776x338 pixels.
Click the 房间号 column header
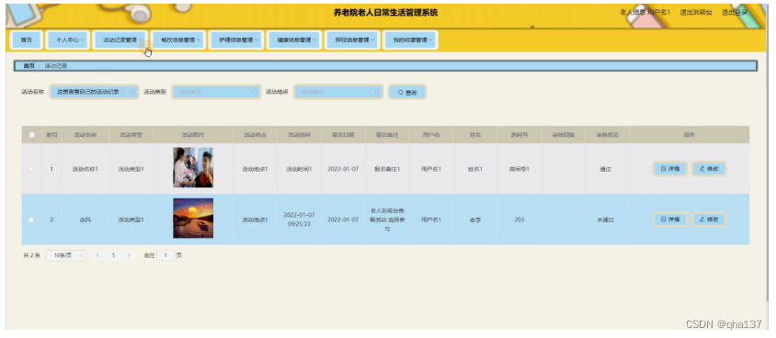tap(519, 135)
